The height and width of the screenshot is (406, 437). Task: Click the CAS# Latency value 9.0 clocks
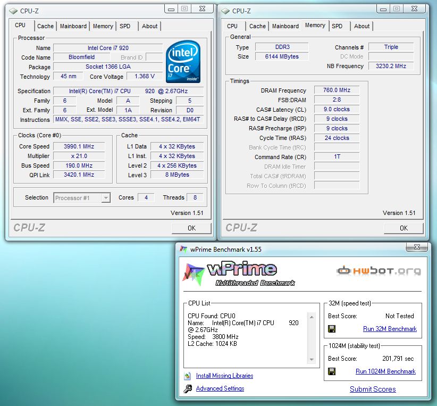tap(337, 110)
